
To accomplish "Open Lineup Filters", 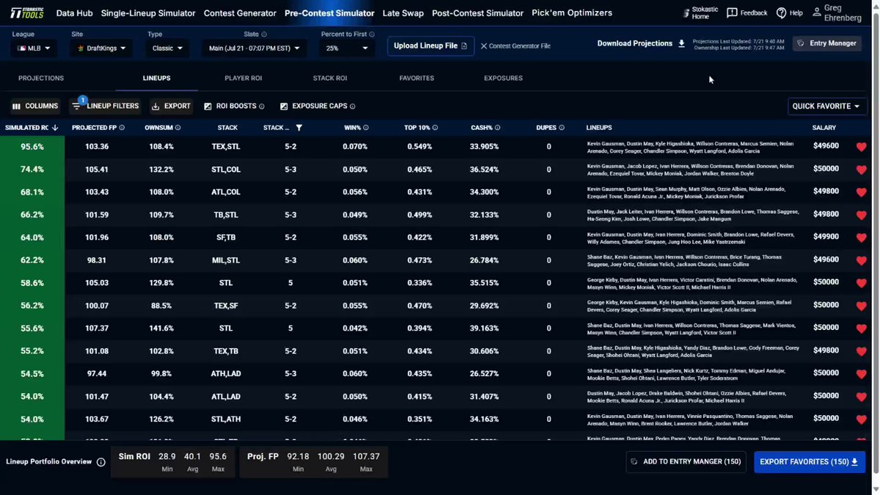I will pos(105,106).
